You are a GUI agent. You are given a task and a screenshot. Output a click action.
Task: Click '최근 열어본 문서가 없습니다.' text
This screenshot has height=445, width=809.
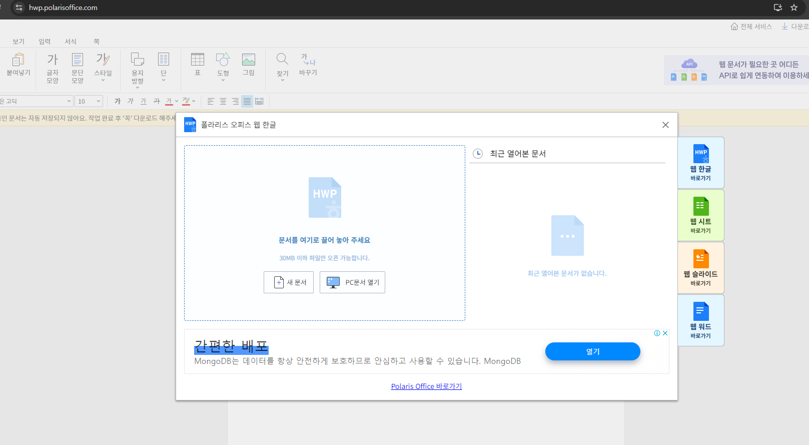tap(567, 273)
